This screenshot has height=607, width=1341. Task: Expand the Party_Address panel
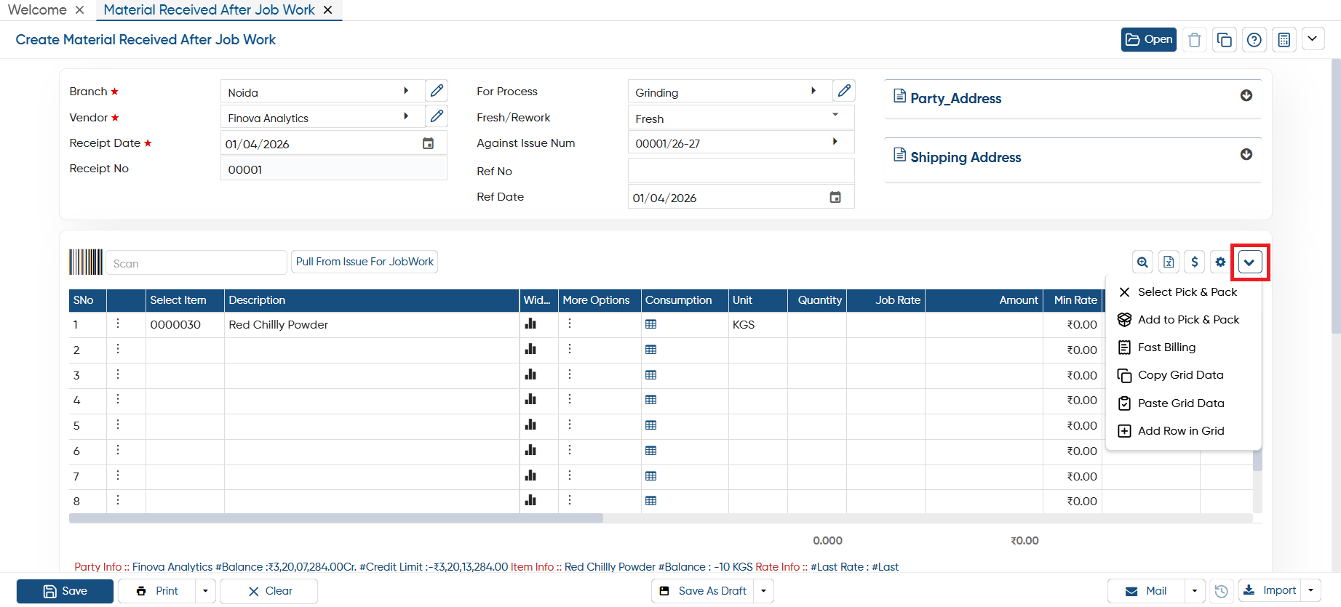coord(1246,96)
